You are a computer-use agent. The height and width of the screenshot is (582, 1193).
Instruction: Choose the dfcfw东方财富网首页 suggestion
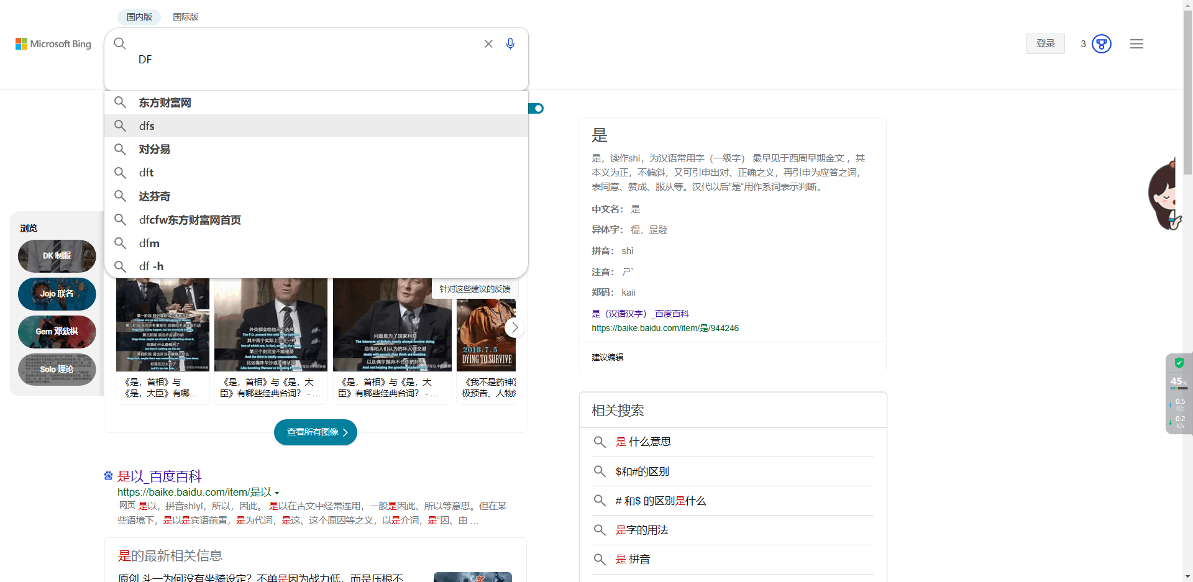(316, 220)
